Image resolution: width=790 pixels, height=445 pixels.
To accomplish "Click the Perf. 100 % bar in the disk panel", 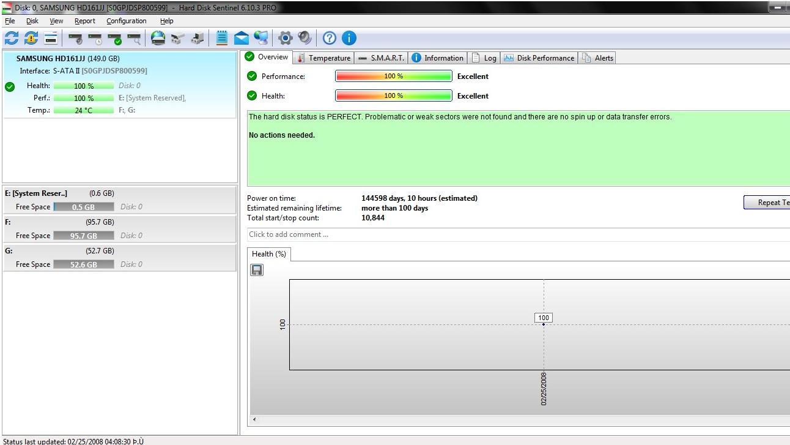I will tap(84, 98).
